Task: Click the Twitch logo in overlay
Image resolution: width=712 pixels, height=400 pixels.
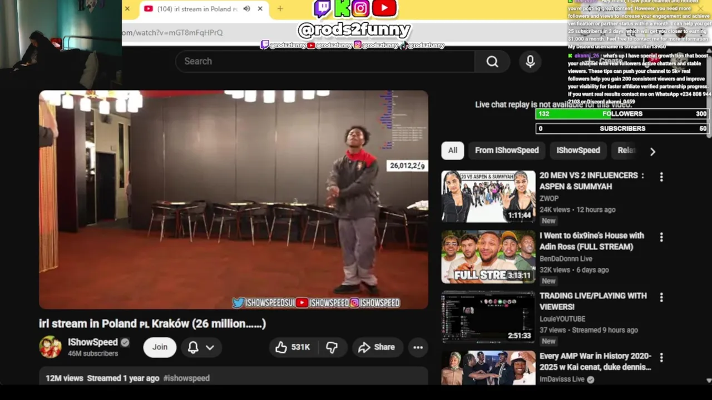Action: [323, 8]
